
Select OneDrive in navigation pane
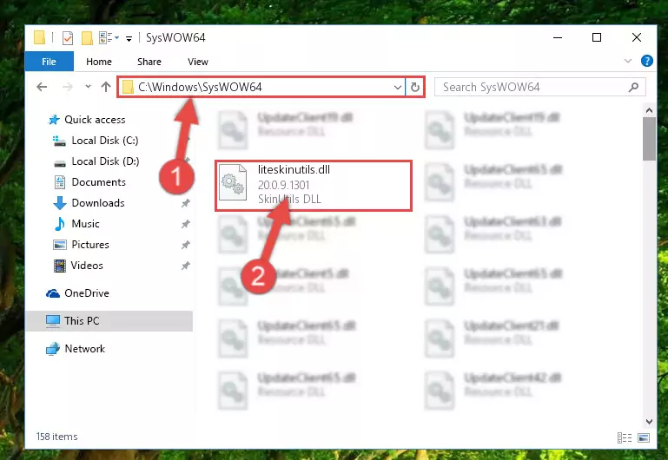[x=87, y=293]
